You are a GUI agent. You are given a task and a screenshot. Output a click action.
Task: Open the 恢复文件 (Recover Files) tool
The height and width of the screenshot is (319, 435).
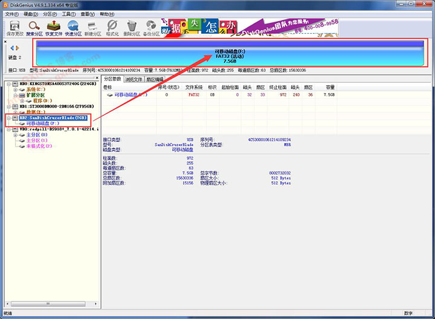coord(54,27)
